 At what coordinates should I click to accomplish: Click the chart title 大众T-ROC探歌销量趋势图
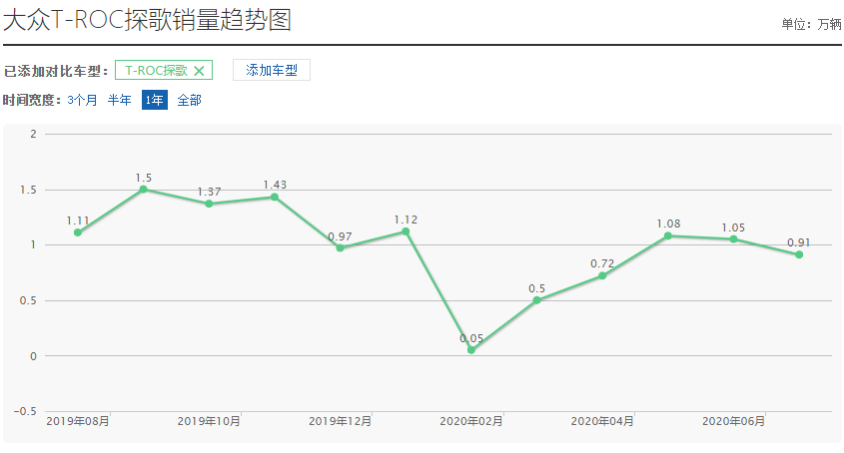(x=148, y=20)
